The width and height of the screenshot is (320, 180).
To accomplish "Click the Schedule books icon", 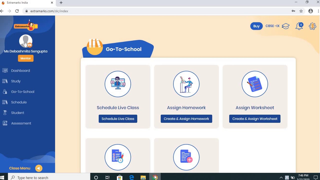I will (x=5, y=102).
